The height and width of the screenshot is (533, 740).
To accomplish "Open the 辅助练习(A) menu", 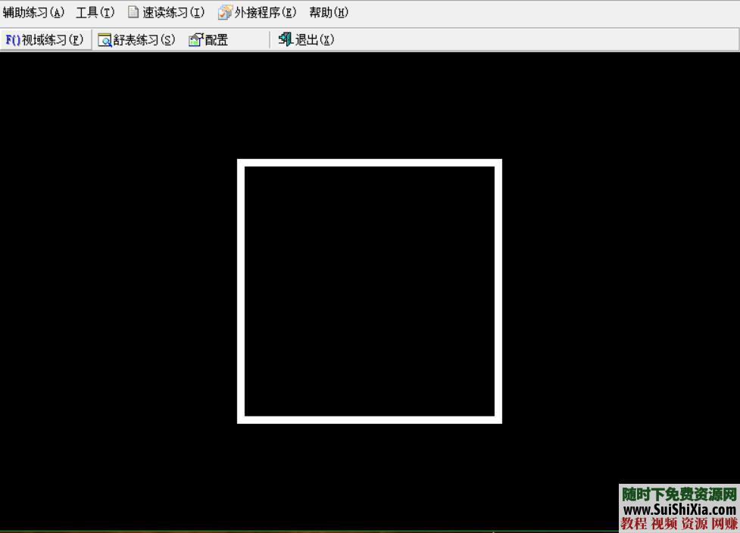I will (34, 13).
